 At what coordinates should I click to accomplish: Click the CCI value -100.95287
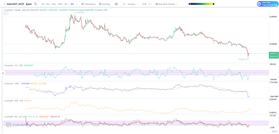pyautogui.click(x=28, y=65)
